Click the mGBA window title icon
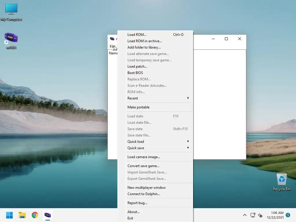Screen dimensions: 296x222 pyautogui.click(x=112, y=39)
